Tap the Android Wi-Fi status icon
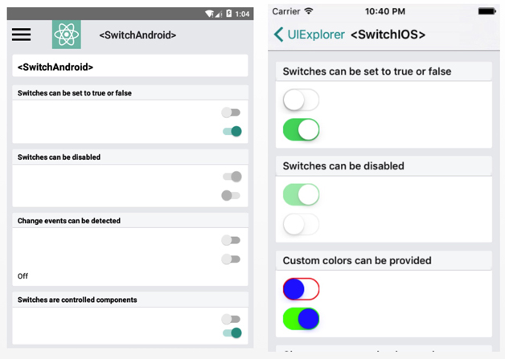The width and height of the screenshot is (505, 359). pyautogui.click(x=209, y=14)
